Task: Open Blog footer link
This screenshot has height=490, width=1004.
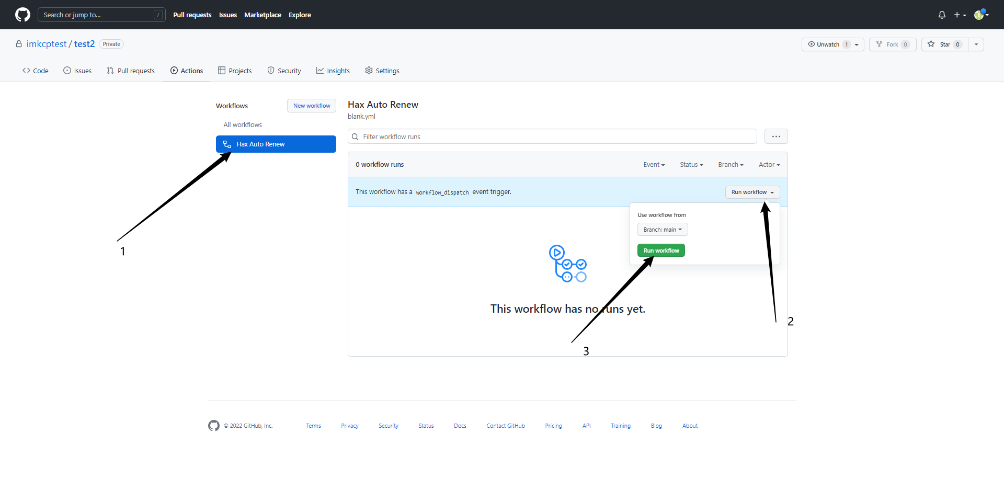Action: point(656,426)
